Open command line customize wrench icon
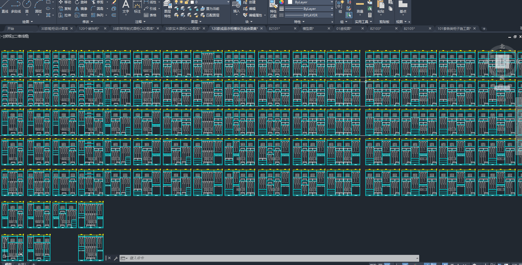The image size is (522, 265). coord(116,258)
